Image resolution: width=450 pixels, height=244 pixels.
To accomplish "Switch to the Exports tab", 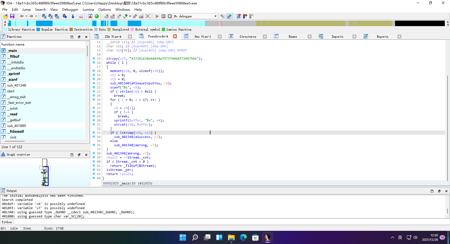I will [x=382, y=37].
